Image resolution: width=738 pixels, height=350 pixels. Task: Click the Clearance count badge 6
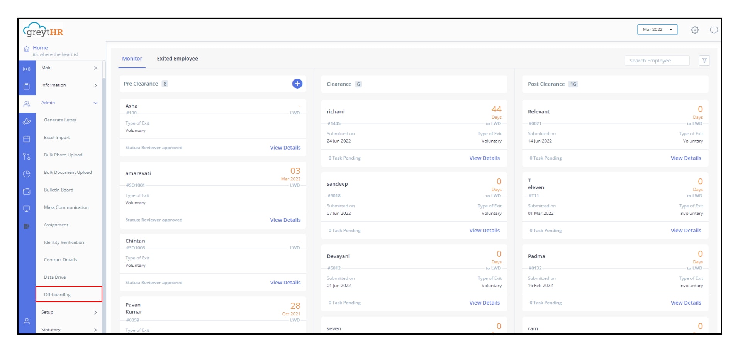pyautogui.click(x=358, y=84)
